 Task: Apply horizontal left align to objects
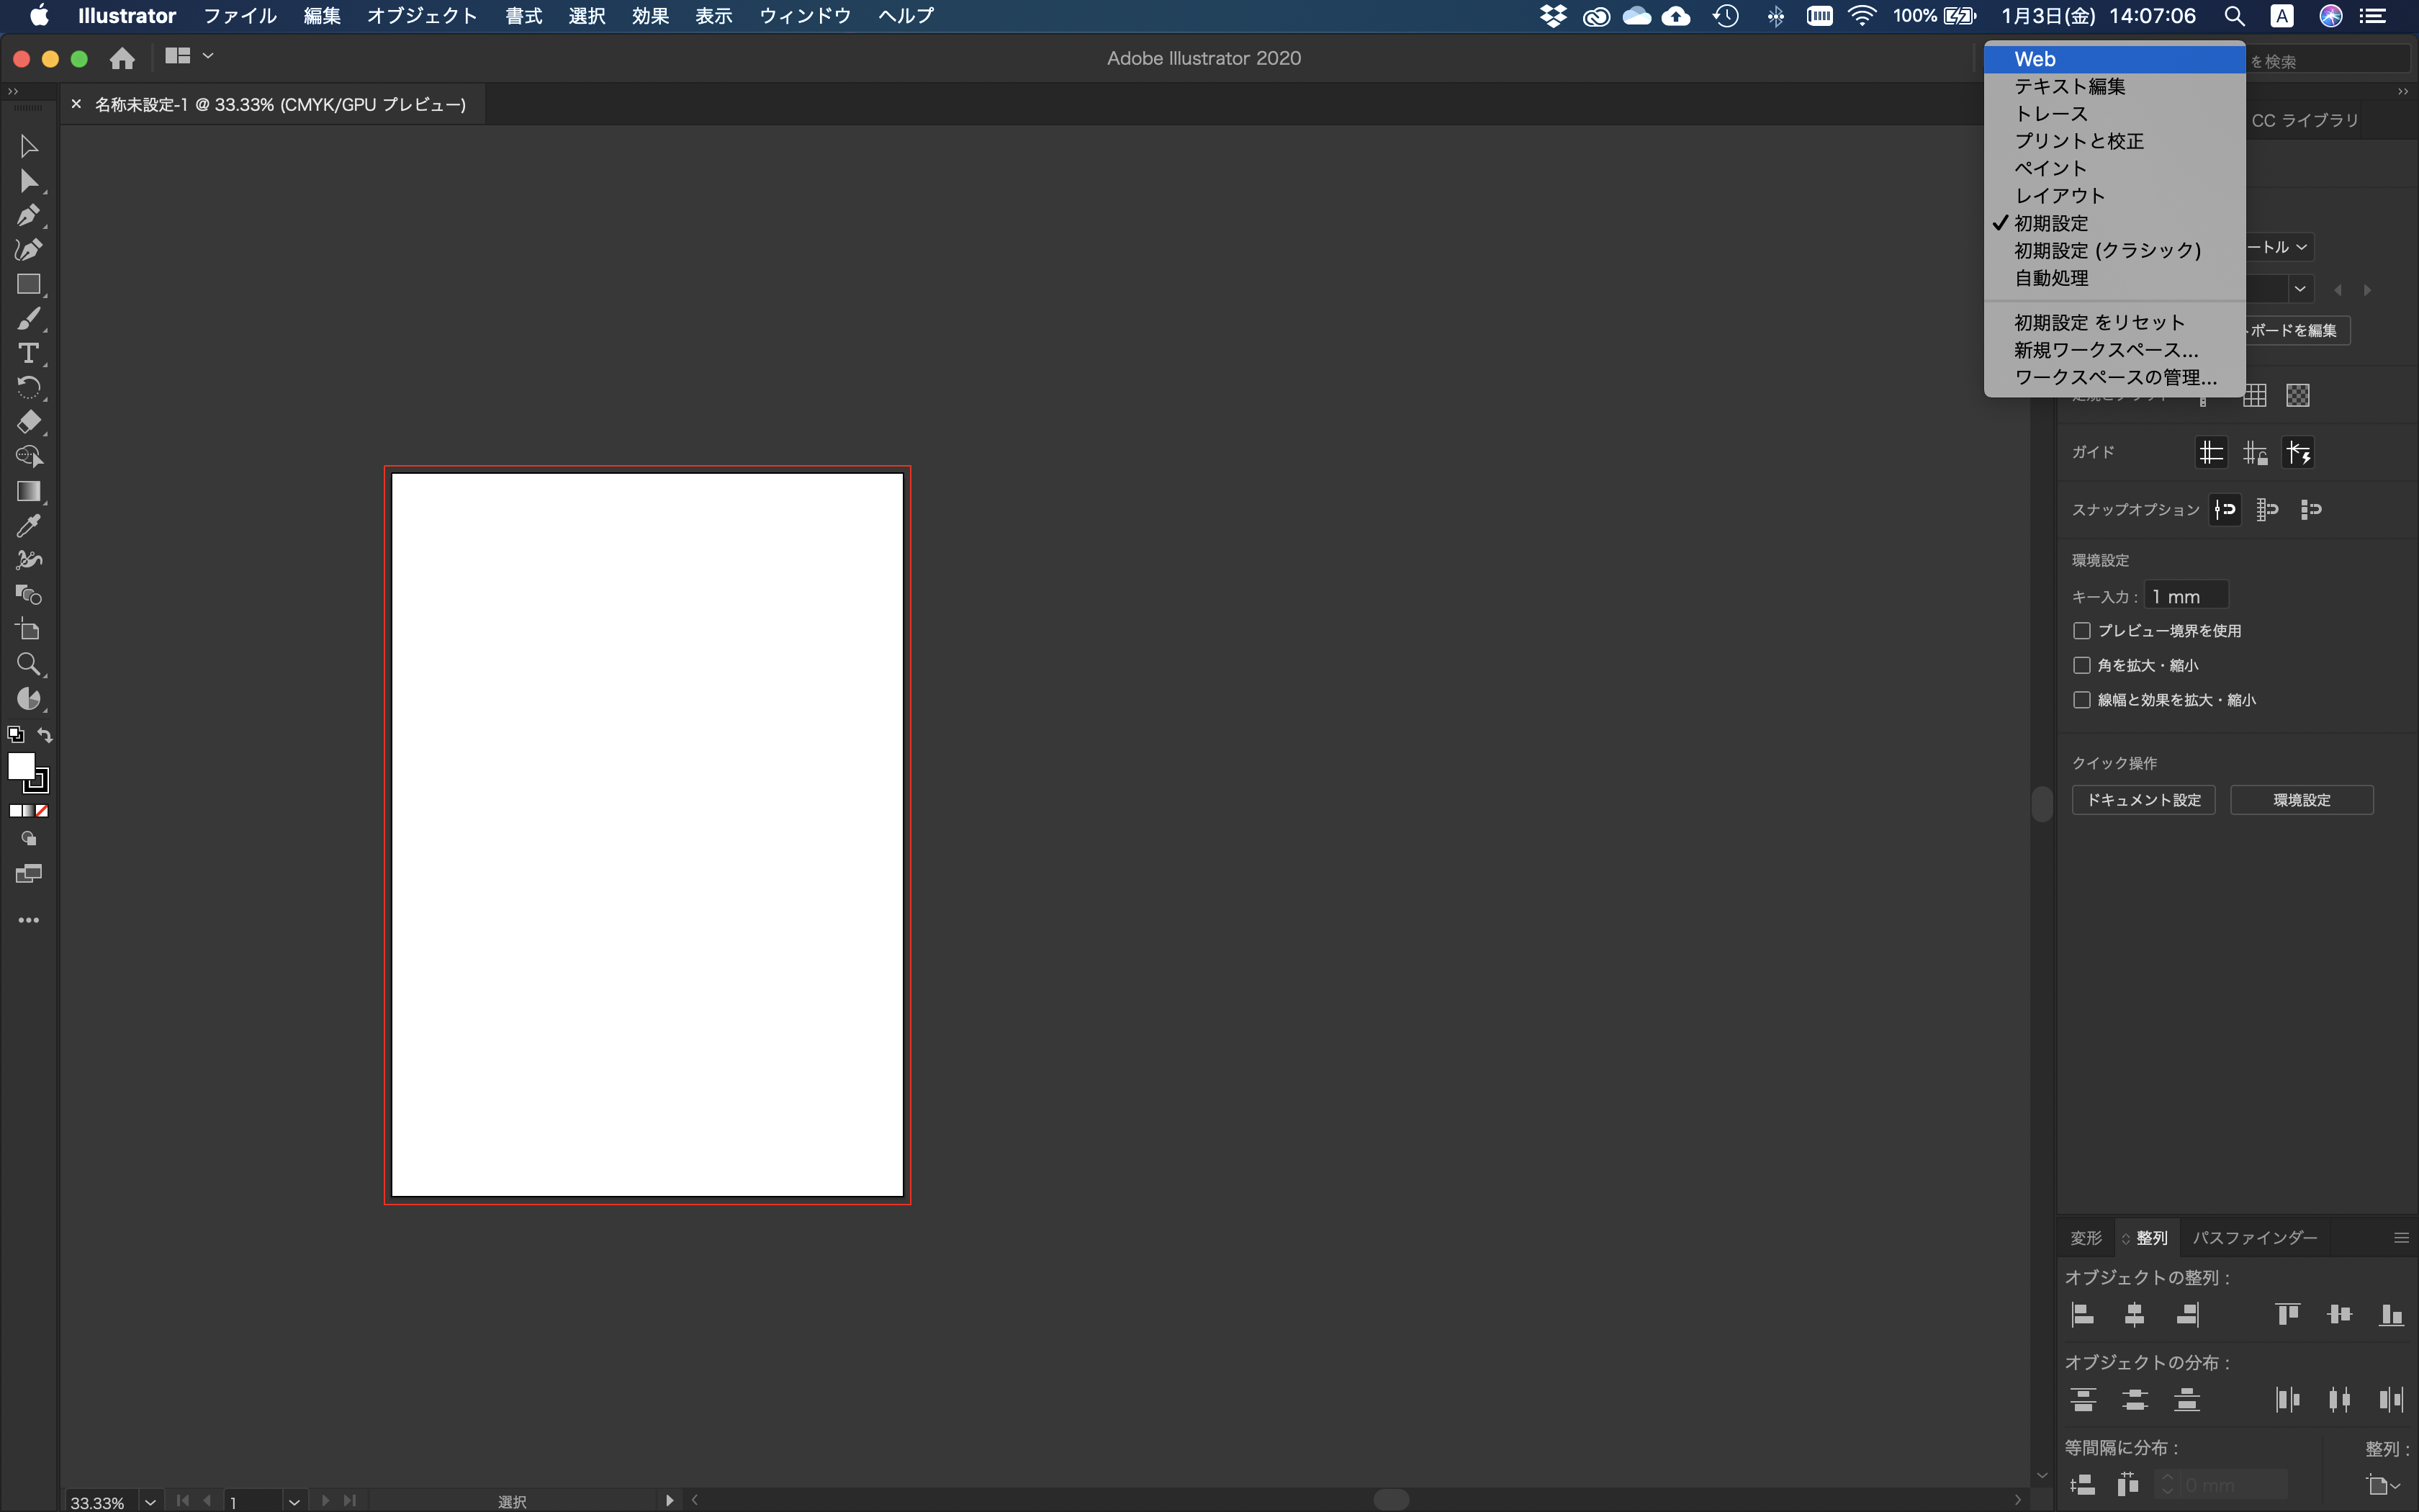coord(2084,1315)
